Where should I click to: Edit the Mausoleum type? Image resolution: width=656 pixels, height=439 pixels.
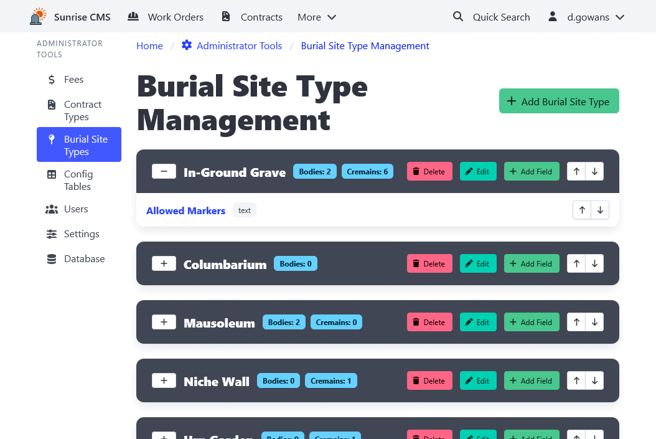tap(478, 322)
